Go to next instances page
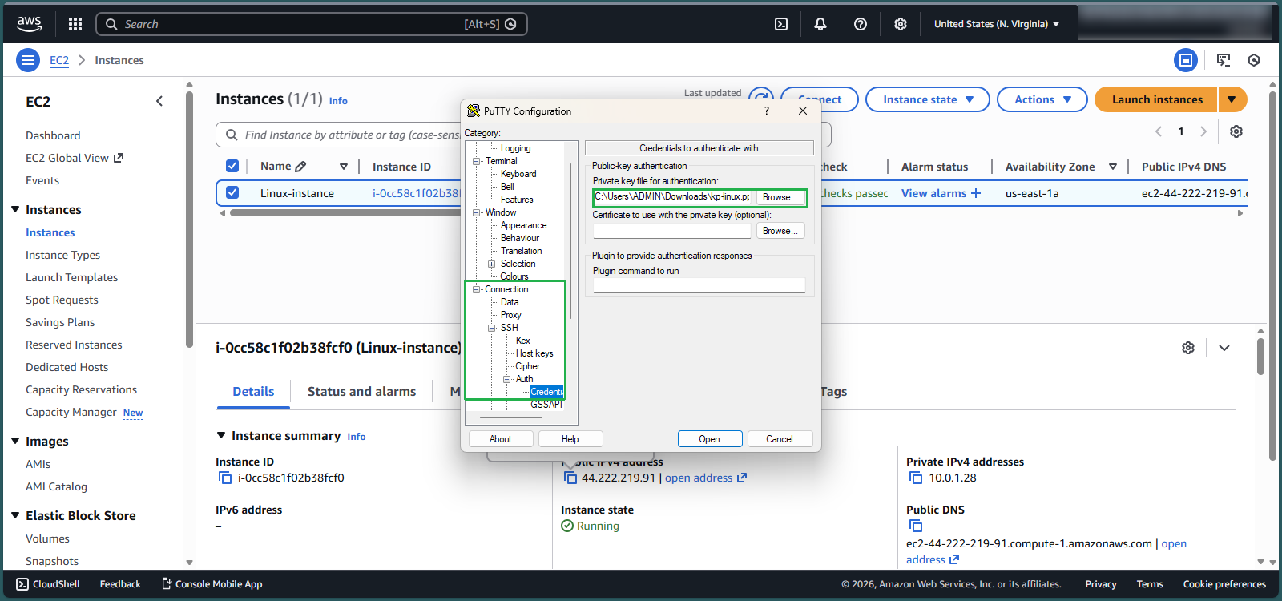Viewport: 1282px width, 601px height. click(x=1203, y=131)
